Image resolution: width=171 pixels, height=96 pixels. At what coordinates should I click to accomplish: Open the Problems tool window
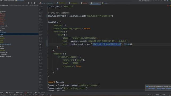pyautogui.click(x=10, y=93)
